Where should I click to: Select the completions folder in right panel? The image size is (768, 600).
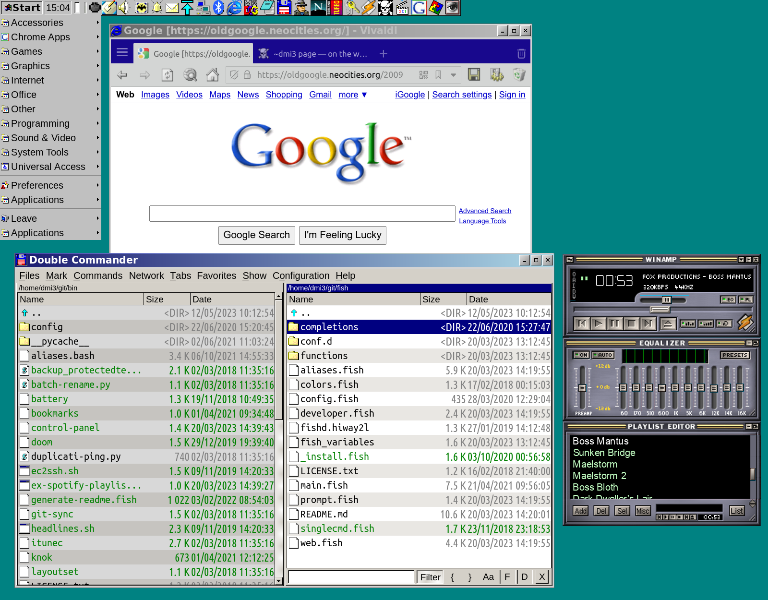419,327
